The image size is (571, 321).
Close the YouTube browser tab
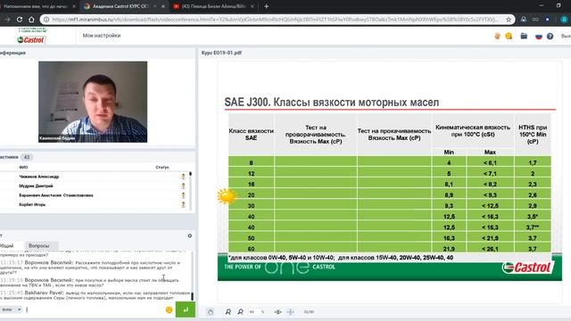click(x=252, y=6)
